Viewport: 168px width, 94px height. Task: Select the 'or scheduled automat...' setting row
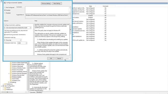pos(94,31)
